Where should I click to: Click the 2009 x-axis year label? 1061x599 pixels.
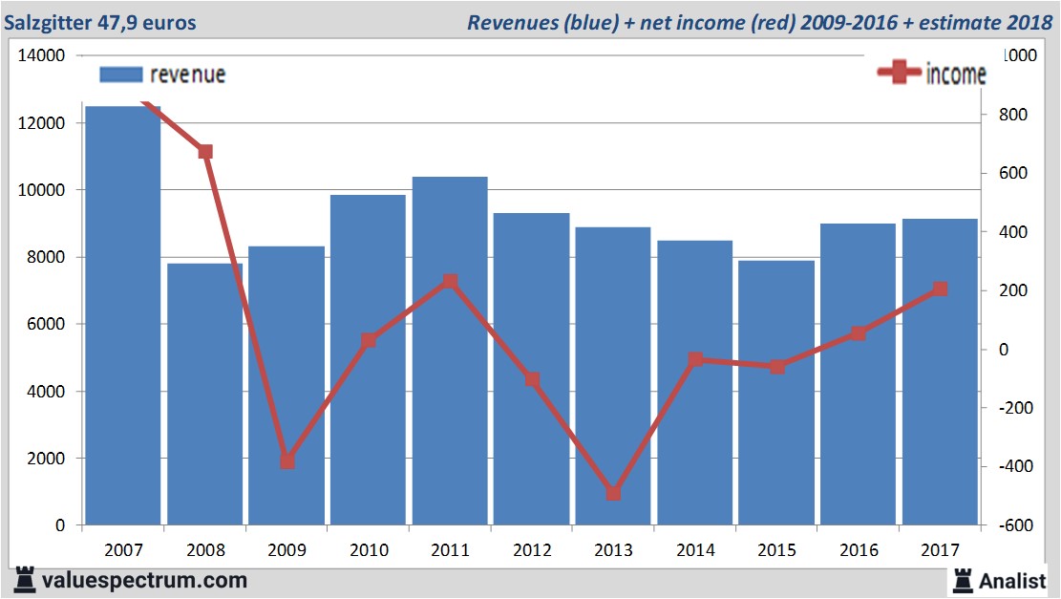[286, 549]
